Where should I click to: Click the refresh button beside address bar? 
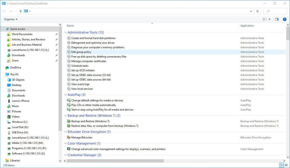pyautogui.click(x=257, y=11)
